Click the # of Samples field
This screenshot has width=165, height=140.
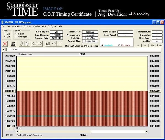click(x=56, y=32)
